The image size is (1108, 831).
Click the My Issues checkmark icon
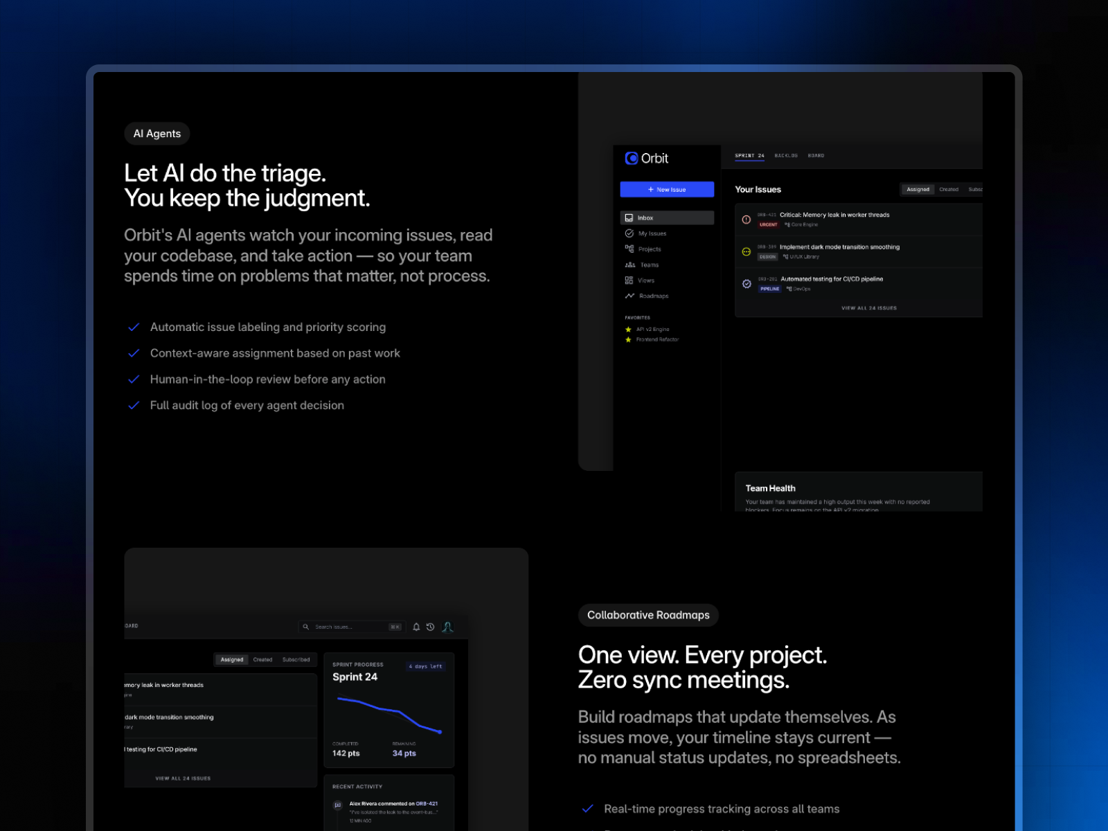coord(629,233)
